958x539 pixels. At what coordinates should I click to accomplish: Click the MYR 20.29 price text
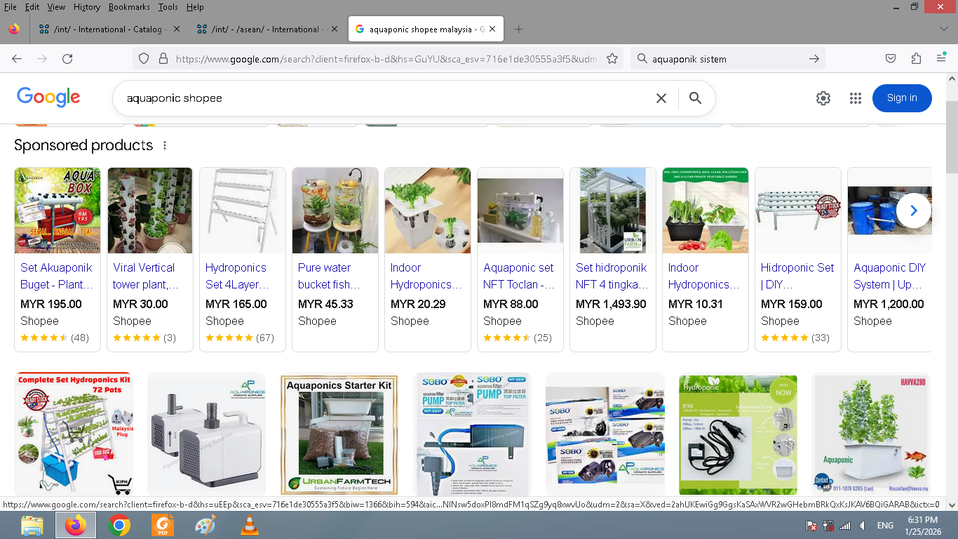[x=418, y=304]
